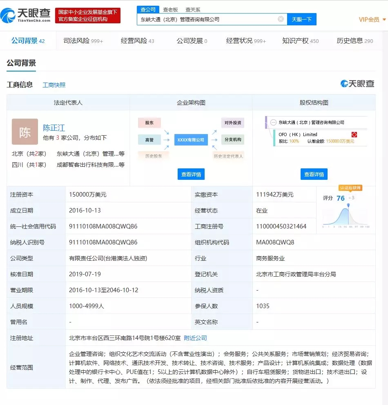Switch to the 查关系 search tab
The width and height of the screenshot is (388, 405).
click(x=193, y=9)
